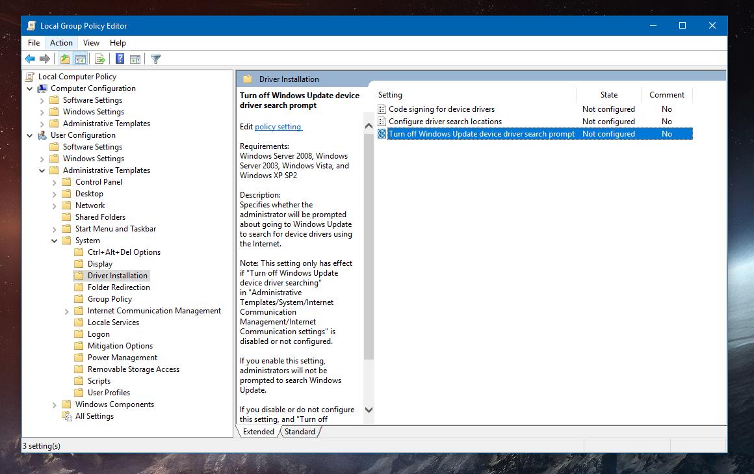Sort by the State column header

coord(609,95)
